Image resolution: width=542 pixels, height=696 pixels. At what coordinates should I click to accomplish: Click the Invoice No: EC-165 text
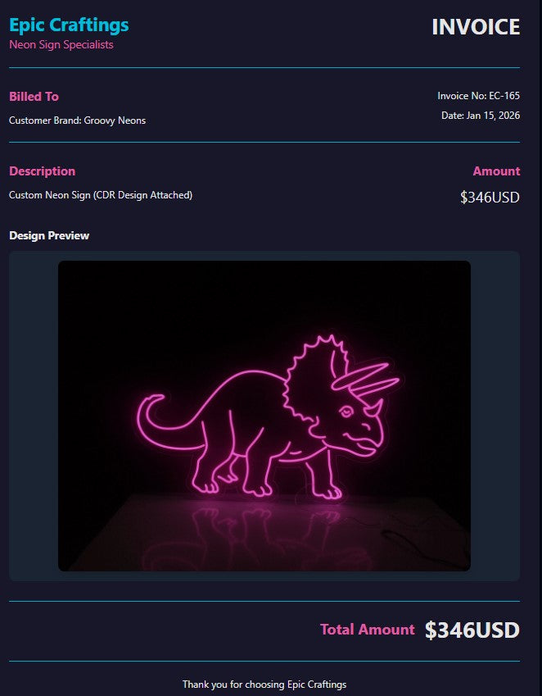pos(479,96)
